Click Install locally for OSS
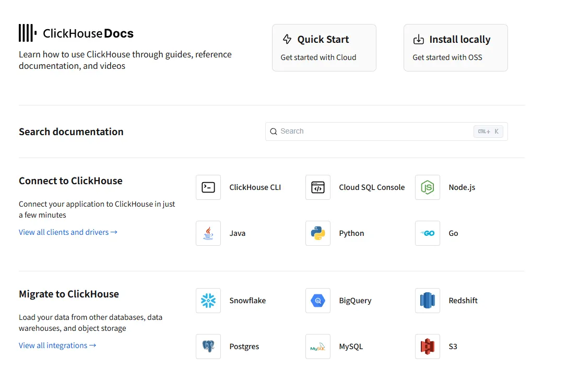 pos(455,47)
